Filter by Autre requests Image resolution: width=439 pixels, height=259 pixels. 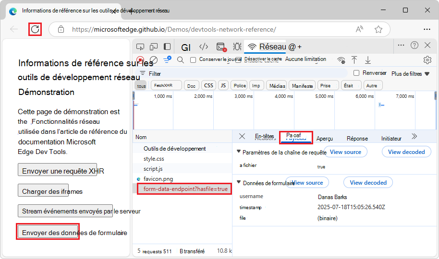pos(373,85)
